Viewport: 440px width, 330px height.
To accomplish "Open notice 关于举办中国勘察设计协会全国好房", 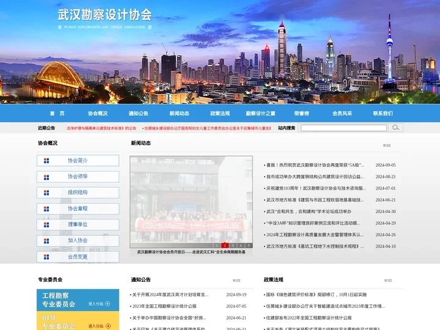I will pos(169,318).
